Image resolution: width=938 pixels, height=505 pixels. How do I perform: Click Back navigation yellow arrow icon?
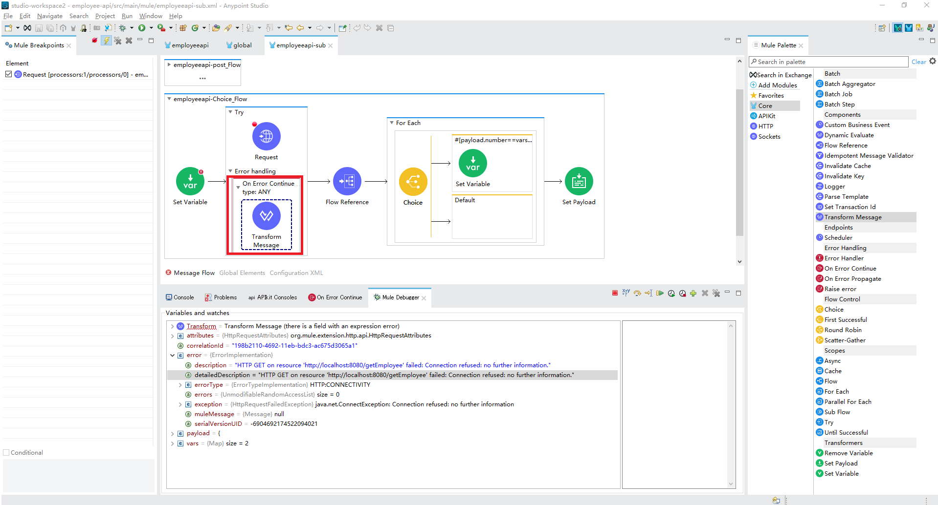tap(300, 28)
